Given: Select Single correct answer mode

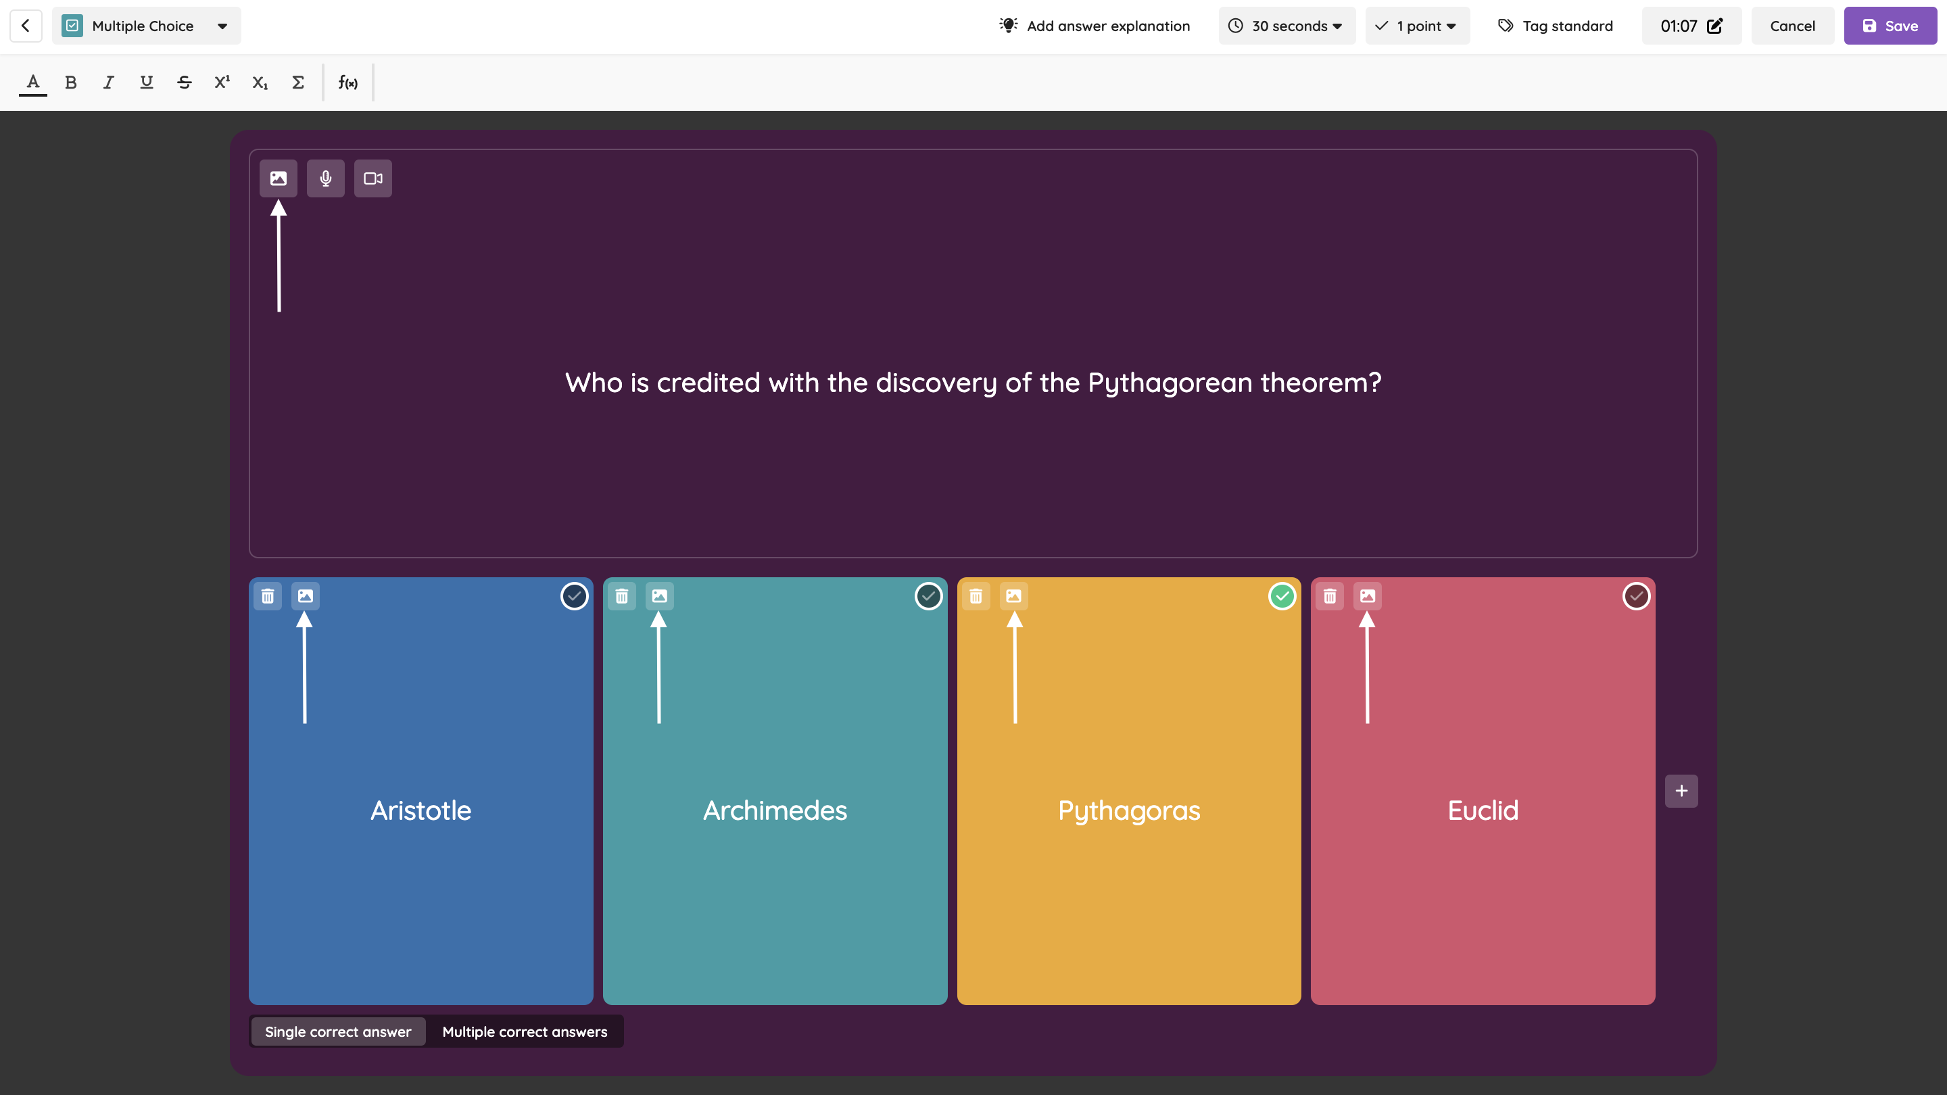Looking at the screenshot, I should 338,1031.
